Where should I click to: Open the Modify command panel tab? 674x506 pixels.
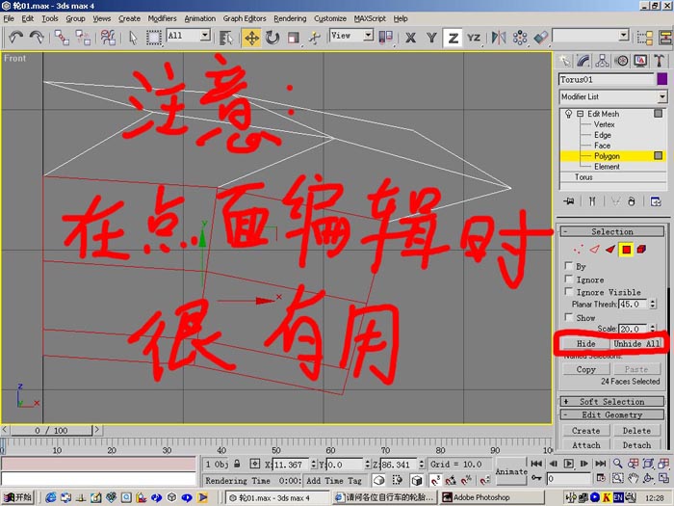tap(583, 61)
